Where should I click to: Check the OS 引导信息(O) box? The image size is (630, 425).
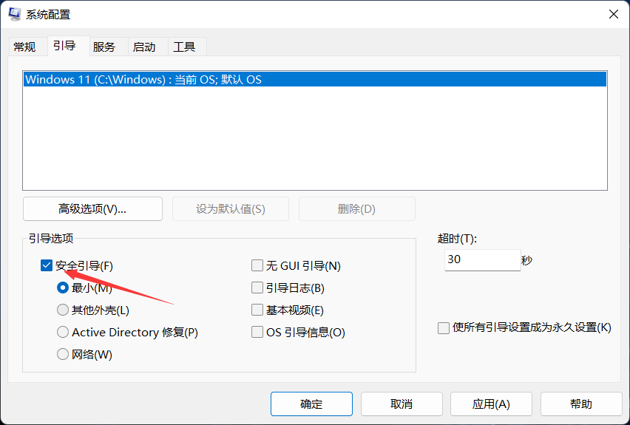(257, 332)
